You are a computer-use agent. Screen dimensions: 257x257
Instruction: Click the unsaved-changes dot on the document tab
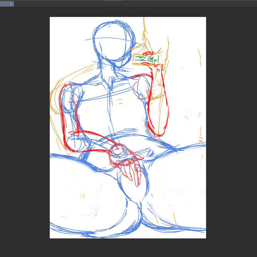(x=11, y=4)
